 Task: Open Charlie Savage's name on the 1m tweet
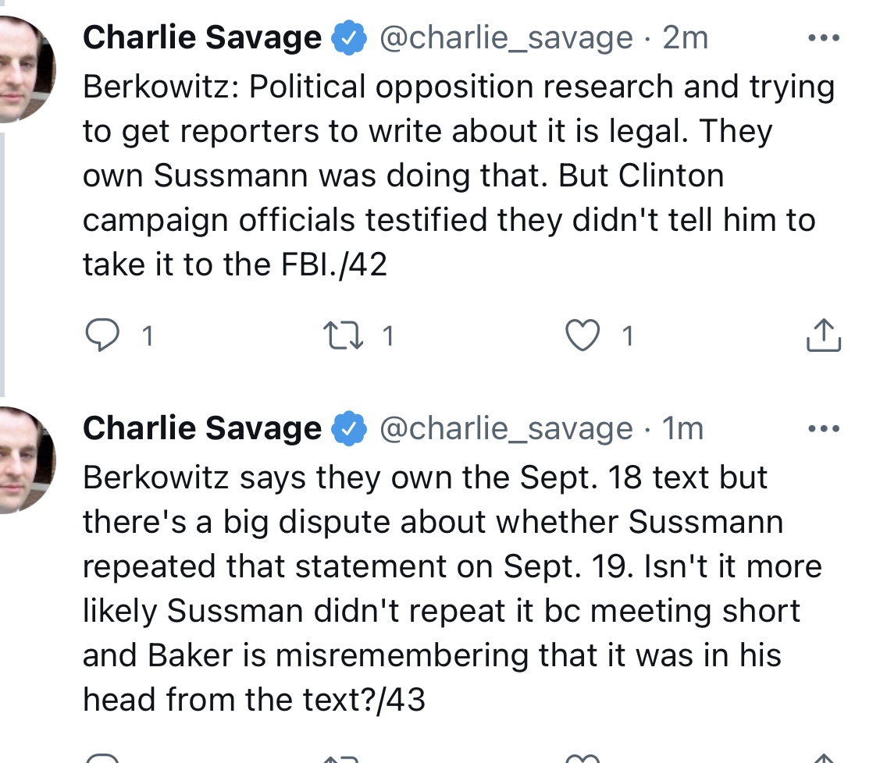point(201,428)
